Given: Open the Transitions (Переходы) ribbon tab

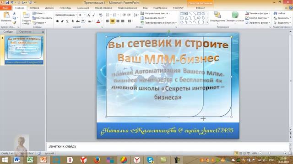Looking at the screenshot, I should pos(65,8).
